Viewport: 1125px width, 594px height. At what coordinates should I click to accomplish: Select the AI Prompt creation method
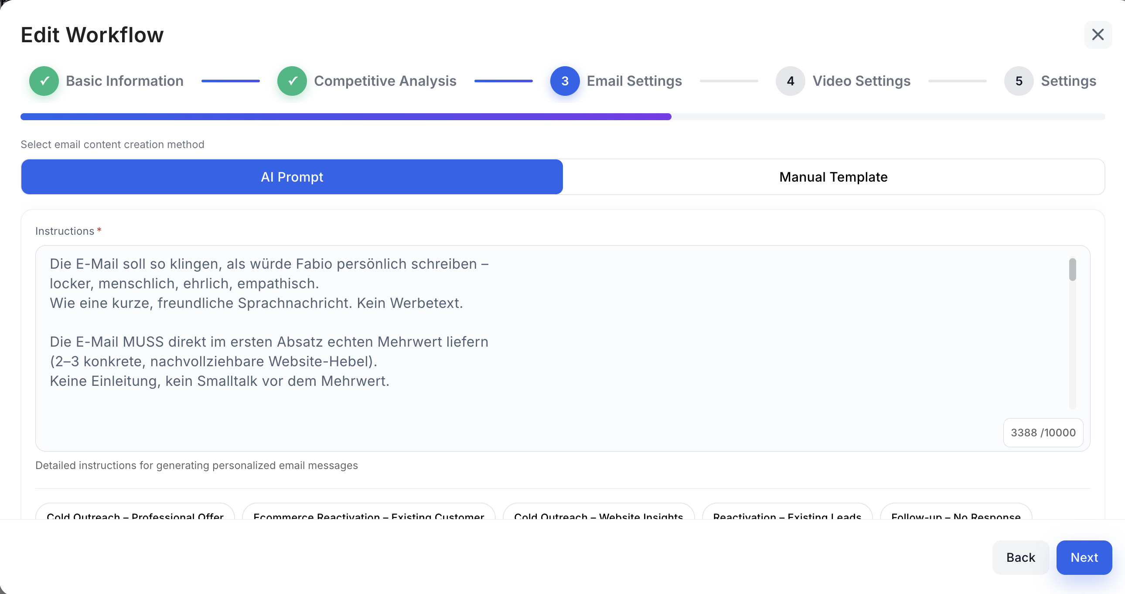pos(292,177)
